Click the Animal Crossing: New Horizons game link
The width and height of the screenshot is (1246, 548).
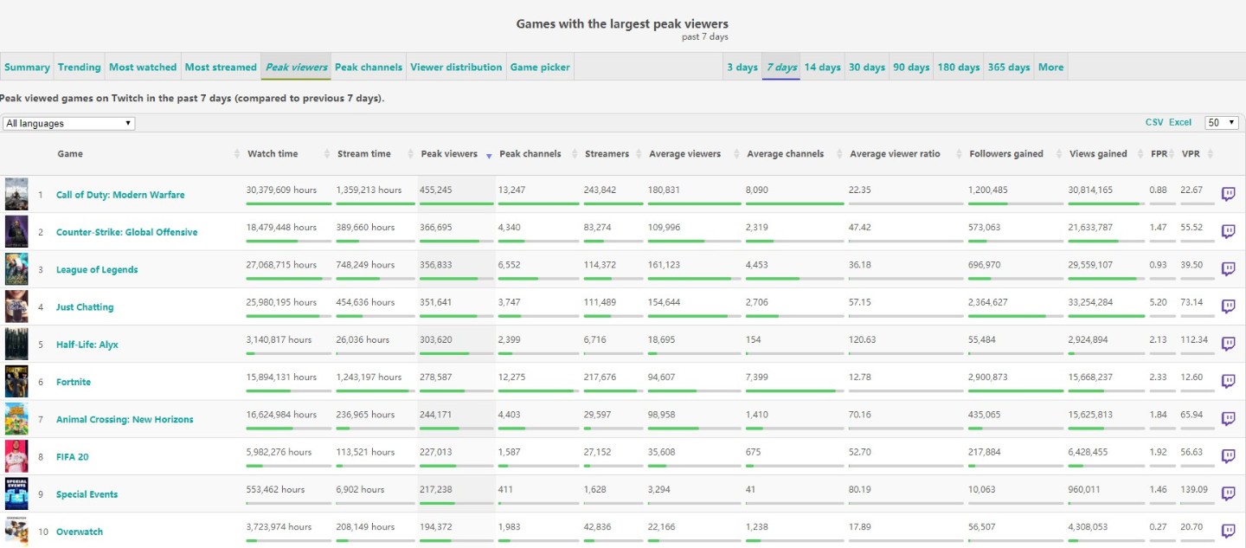[125, 419]
